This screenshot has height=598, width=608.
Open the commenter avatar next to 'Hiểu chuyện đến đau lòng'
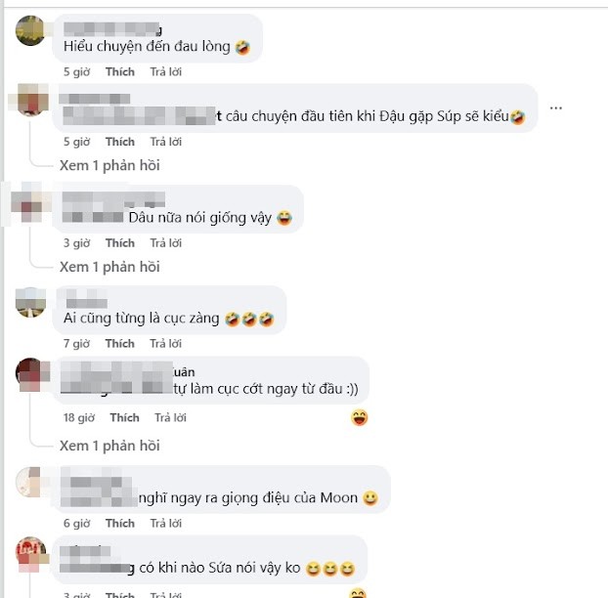pyautogui.click(x=30, y=30)
